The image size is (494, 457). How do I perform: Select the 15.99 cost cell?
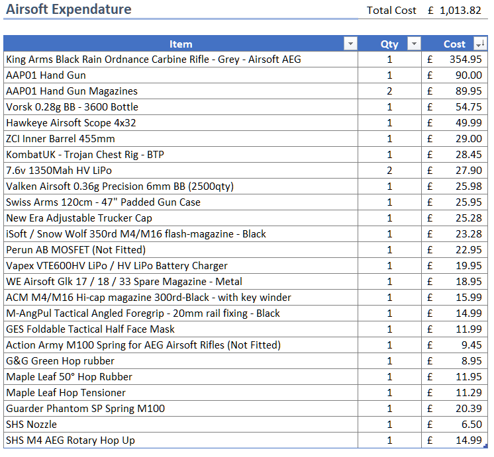point(455,298)
